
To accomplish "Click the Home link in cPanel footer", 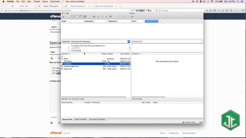I will coord(162,133).
